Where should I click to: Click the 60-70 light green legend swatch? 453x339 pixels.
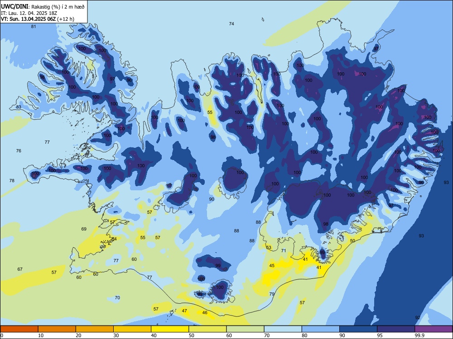(x=245, y=329)
